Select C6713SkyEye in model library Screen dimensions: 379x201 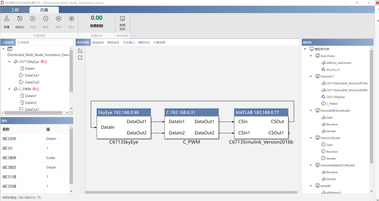coord(335,97)
